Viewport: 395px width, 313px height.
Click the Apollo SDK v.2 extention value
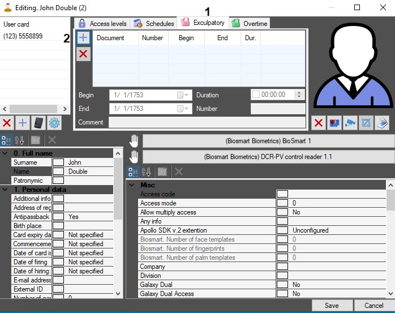(x=338, y=230)
